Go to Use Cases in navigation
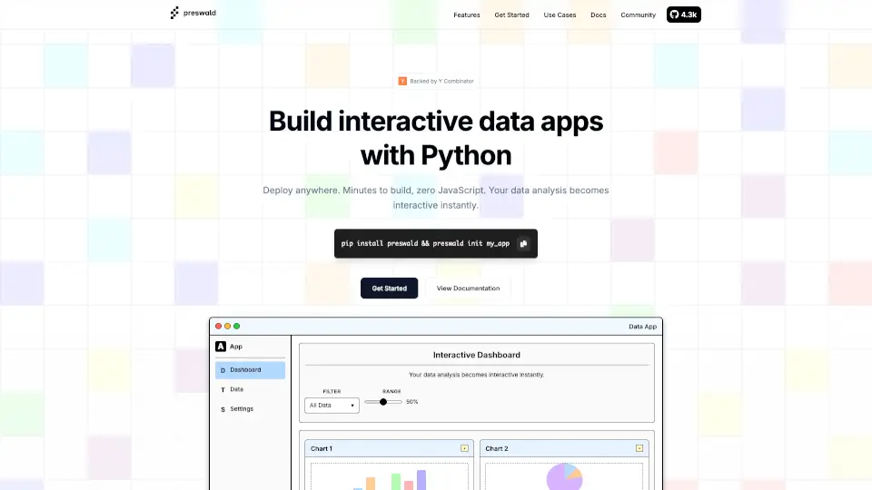Image resolution: width=872 pixels, height=490 pixels. tap(560, 15)
